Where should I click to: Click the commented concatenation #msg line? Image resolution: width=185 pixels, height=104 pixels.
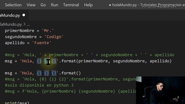click(90, 55)
